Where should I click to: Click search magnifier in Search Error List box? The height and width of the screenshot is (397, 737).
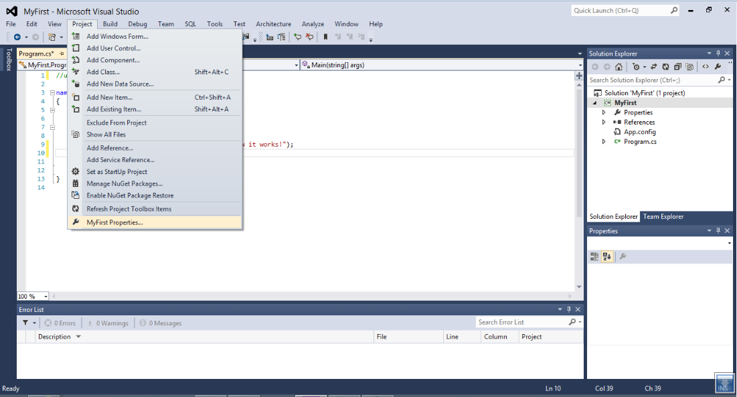tap(572, 322)
